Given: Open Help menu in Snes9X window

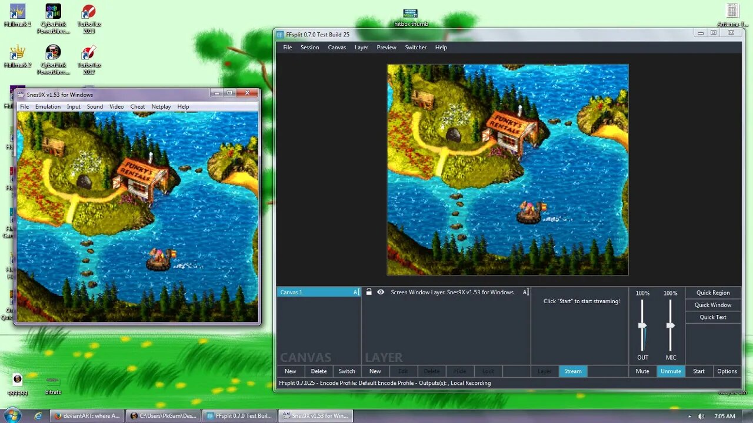Looking at the screenshot, I should tap(184, 107).
